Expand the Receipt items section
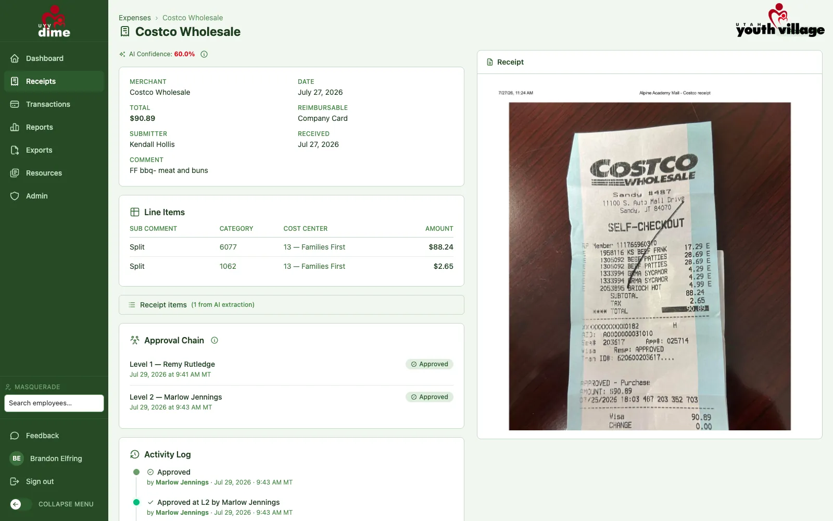Screen dimensions: 833x521 tap(292, 305)
